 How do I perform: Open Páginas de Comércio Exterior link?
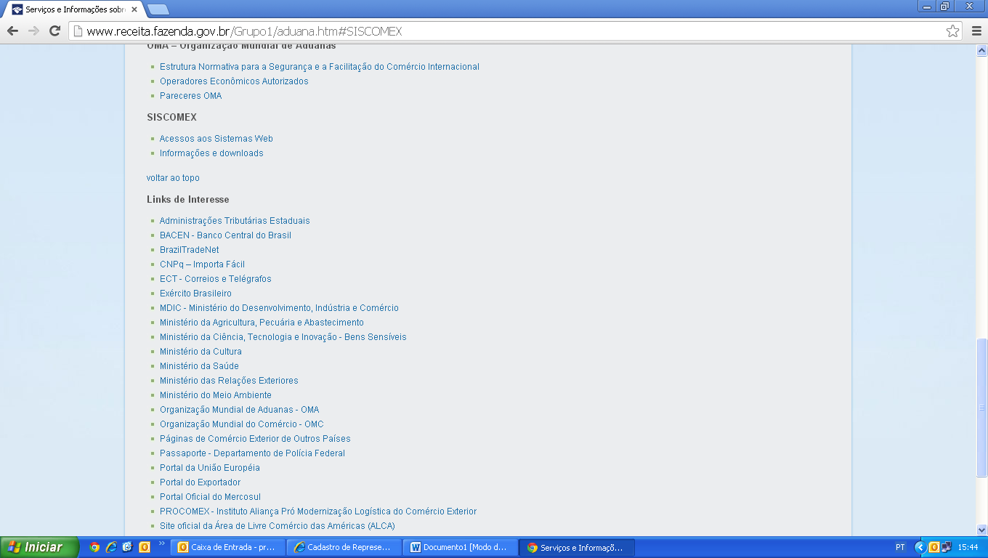(255, 438)
